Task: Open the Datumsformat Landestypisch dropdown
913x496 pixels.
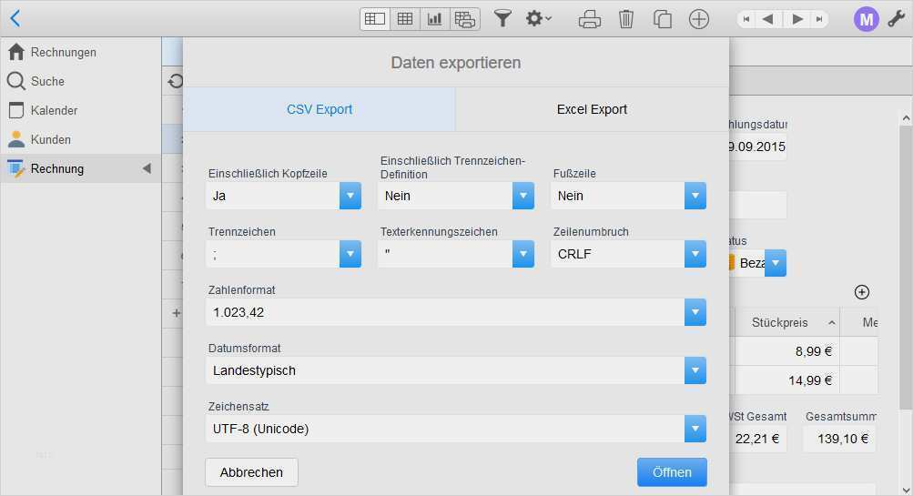Action: pyautogui.click(x=456, y=370)
